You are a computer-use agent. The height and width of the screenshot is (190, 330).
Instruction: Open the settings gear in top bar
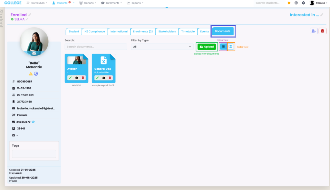pyautogui.click(x=303, y=3)
